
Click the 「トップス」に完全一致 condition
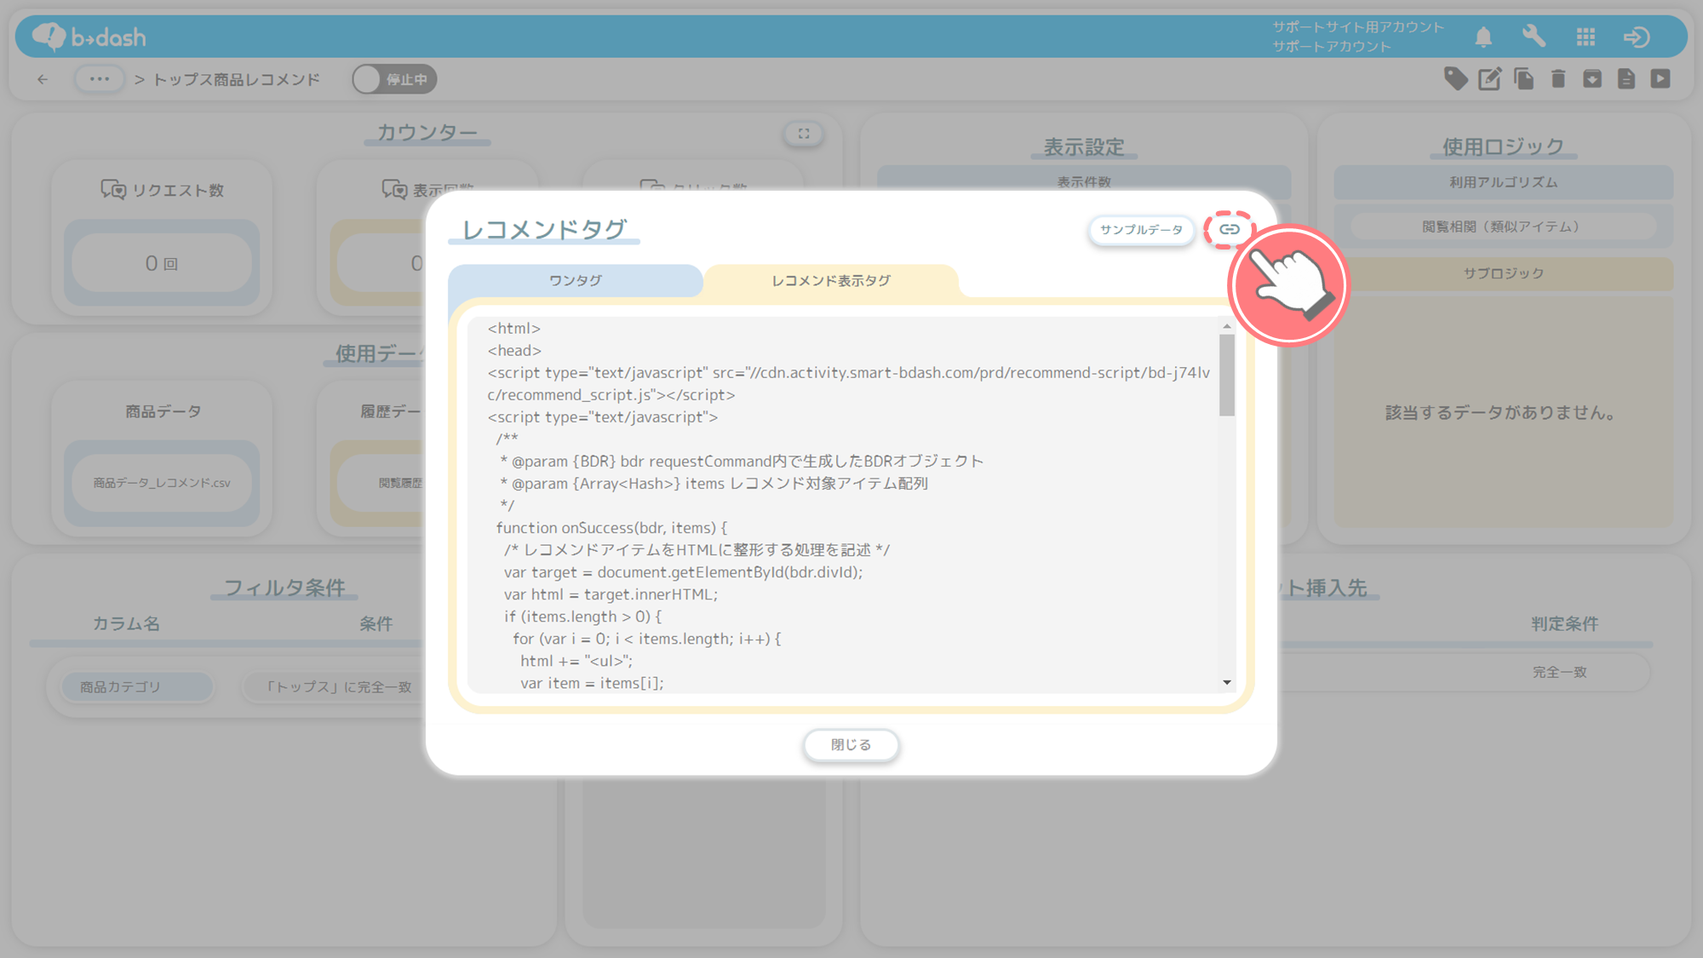click(339, 686)
